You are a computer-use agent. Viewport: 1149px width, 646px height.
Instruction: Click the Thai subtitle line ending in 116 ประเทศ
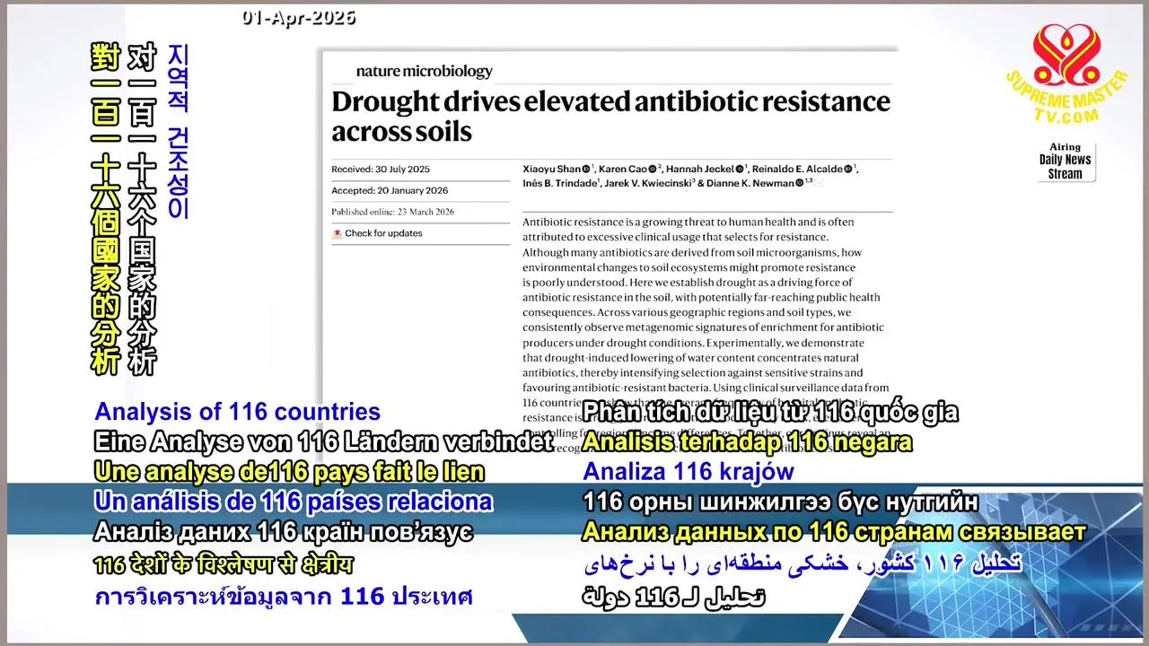[284, 597]
